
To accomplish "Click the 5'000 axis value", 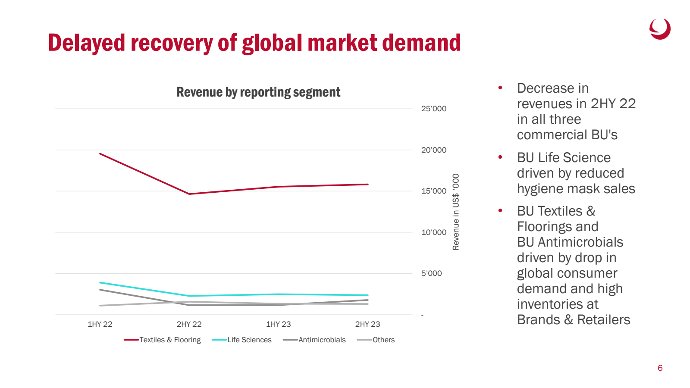I will 432,273.
